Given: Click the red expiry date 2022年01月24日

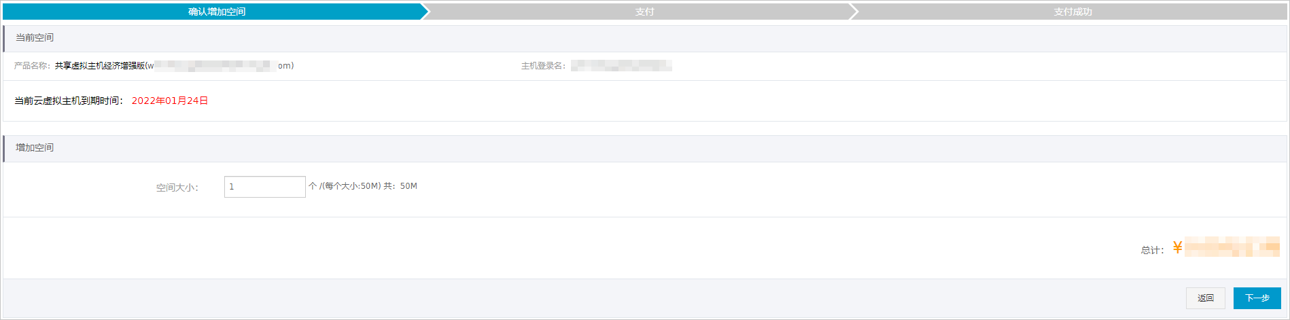Looking at the screenshot, I should [x=170, y=101].
